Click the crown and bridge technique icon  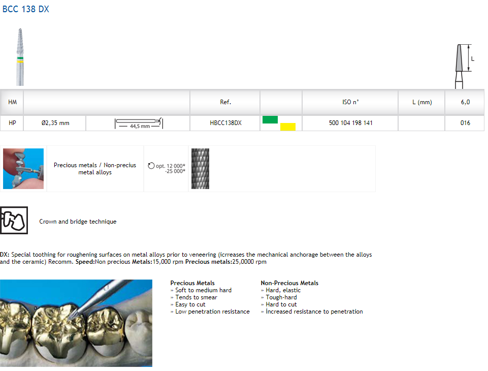click(x=14, y=221)
